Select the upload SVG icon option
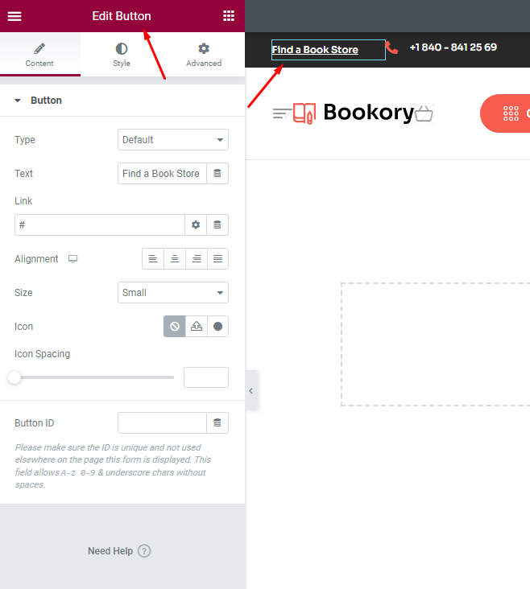Screen dimensions: 530x589 (197, 327)
